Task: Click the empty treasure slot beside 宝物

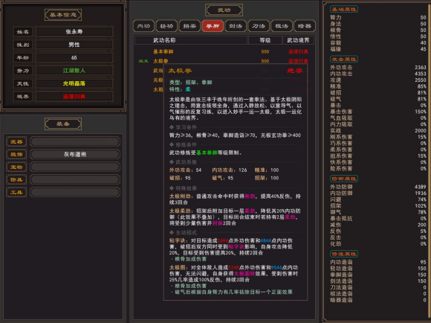Action: click(x=75, y=167)
